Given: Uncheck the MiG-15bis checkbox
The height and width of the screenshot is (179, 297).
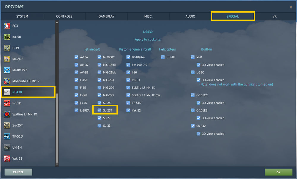Looking at the screenshot, I should tap(99, 65).
